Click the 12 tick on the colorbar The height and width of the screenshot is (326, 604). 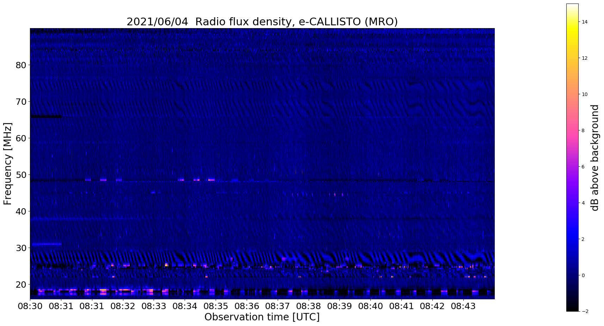tap(585, 58)
